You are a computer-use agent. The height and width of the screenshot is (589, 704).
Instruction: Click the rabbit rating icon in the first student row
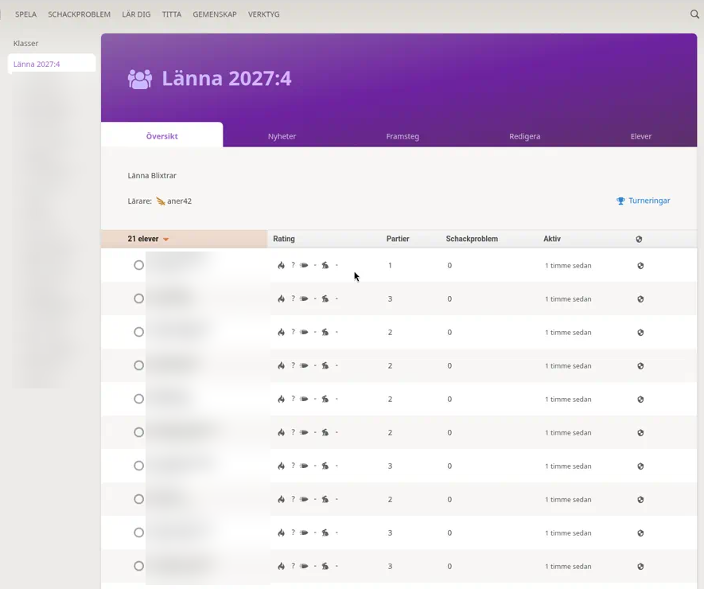[325, 266]
